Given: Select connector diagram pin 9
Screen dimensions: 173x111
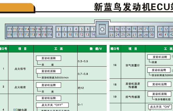Looking at the screenshot, I should click(64, 35).
